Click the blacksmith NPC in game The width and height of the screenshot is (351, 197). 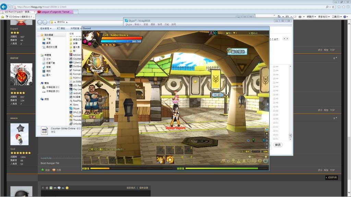pos(92,99)
